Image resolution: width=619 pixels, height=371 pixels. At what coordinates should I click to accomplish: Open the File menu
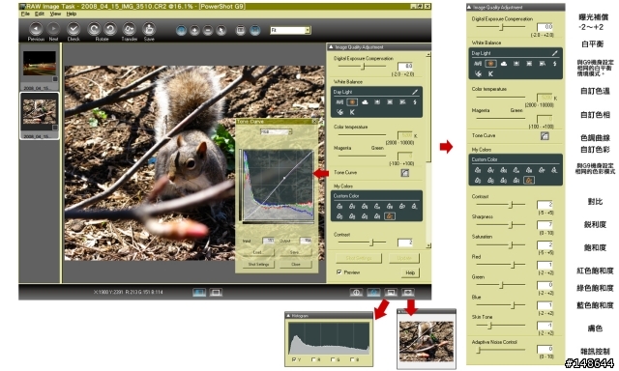pyautogui.click(x=25, y=14)
